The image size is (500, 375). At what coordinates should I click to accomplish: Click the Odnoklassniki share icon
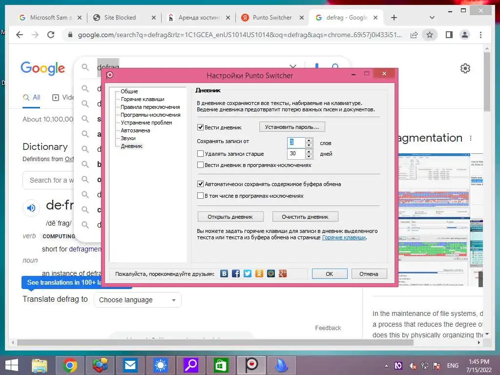(259, 273)
